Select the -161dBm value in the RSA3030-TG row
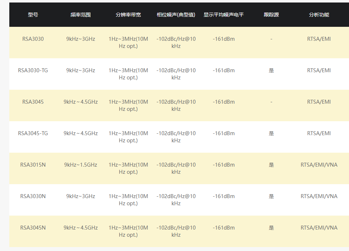 [x=224, y=70]
